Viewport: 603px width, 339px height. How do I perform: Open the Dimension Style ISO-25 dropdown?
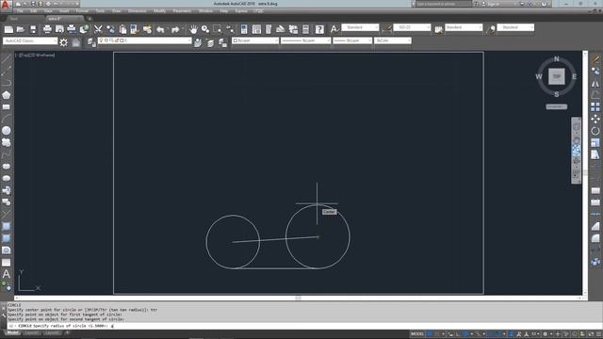point(412,27)
